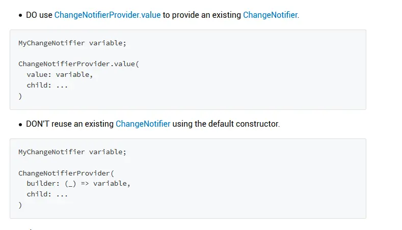This screenshot has height=230, width=402.
Task: Place the cursor on the 'builder: (_) => variable,' line
Action: [78, 184]
